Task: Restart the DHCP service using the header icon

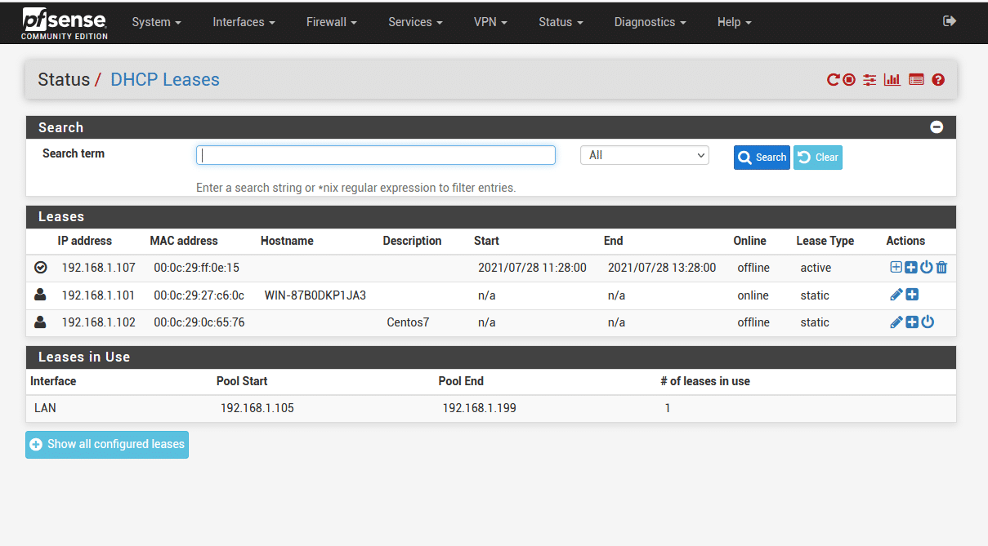Action: pyautogui.click(x=833, y=79)
